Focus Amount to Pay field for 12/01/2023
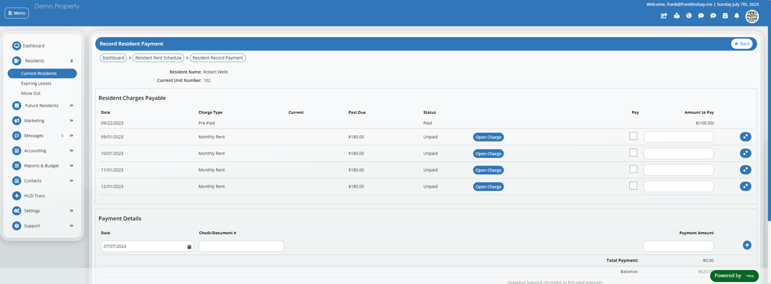 pyautogui.click(x=679, y=187)
